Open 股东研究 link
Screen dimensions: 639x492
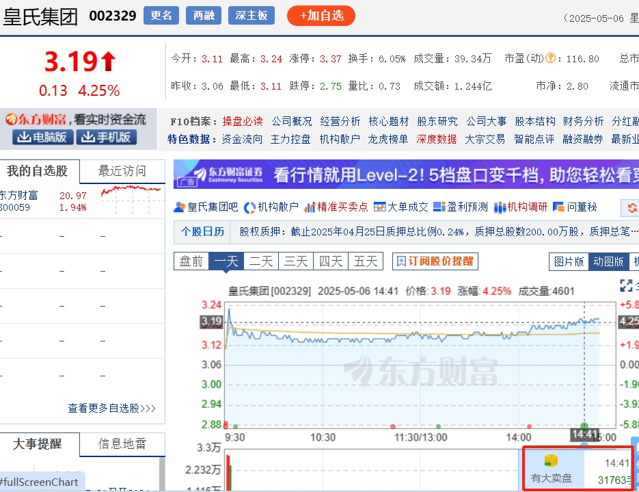(x=437, y=122)
